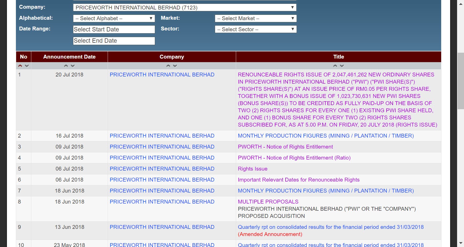Expand the Select Alphabet dropdown
Image resolution: width=464 pixels, height=247 pixels.
[x=114, y=18]
